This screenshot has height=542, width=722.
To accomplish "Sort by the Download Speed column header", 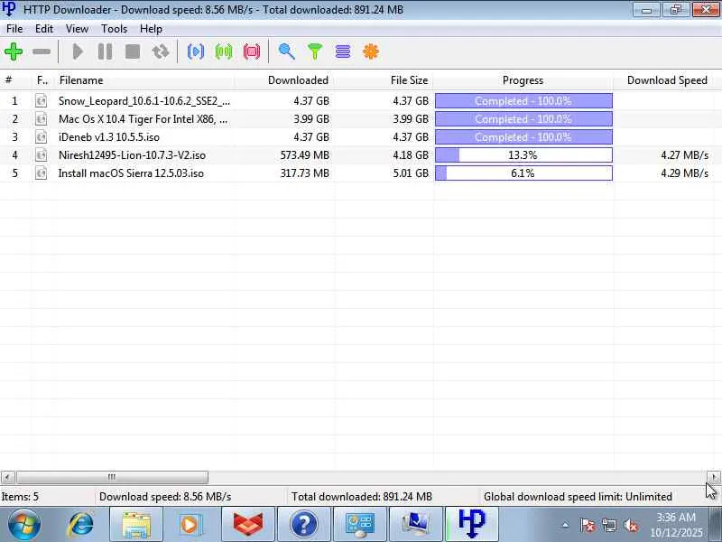I will click(x=664, y=80).
